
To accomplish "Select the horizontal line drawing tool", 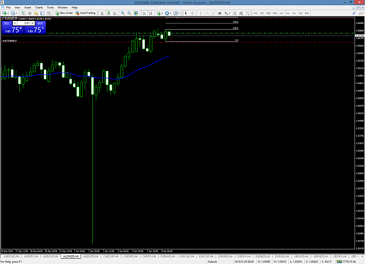I will 207,13.
